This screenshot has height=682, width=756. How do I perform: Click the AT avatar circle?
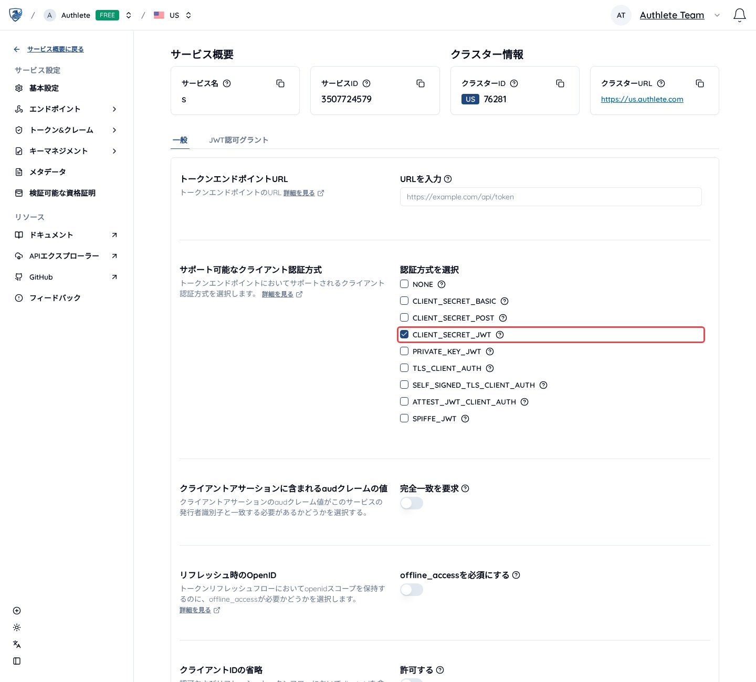(621, 15)
